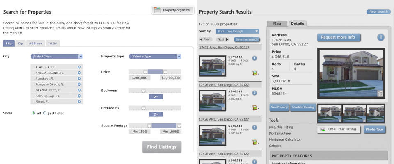Open the Map tab
The image size is (394, 164).
[277, 23]
